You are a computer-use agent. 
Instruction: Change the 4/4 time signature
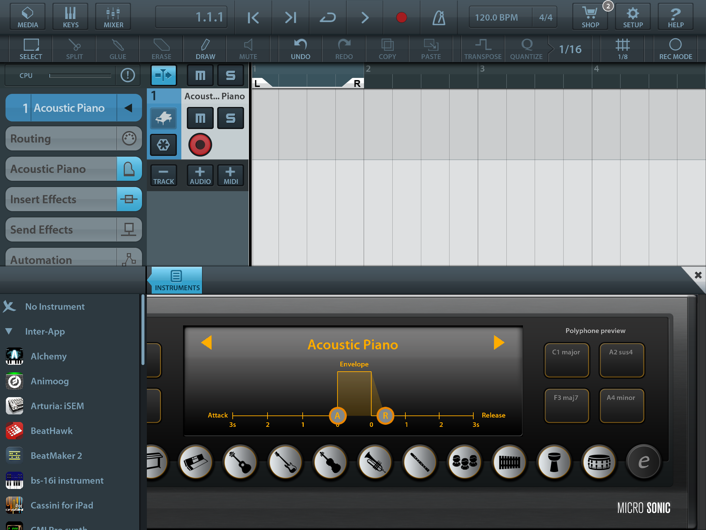pyautogui.click(x=546, y=17)
